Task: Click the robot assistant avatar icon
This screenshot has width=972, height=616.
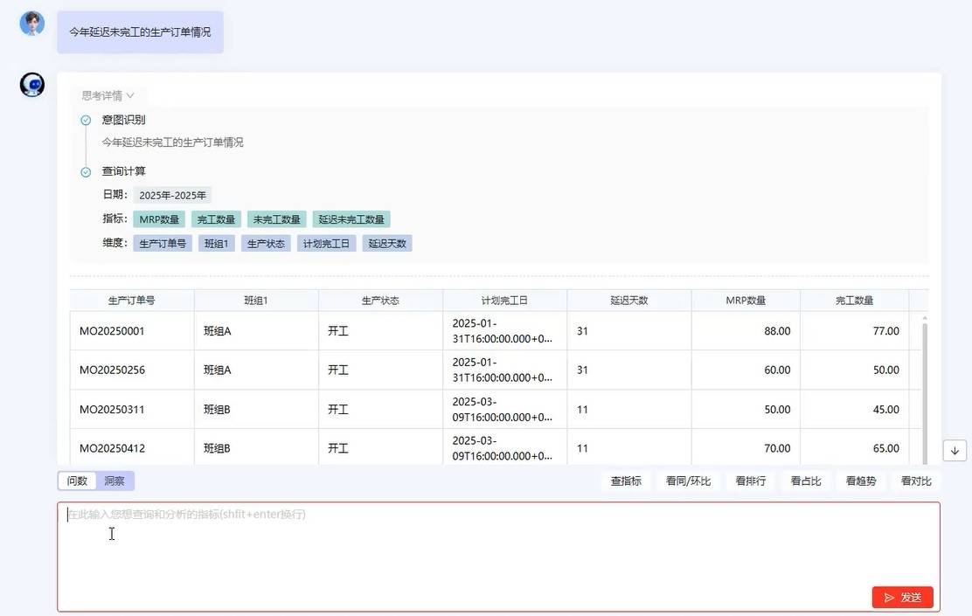Action: point(32,85)
